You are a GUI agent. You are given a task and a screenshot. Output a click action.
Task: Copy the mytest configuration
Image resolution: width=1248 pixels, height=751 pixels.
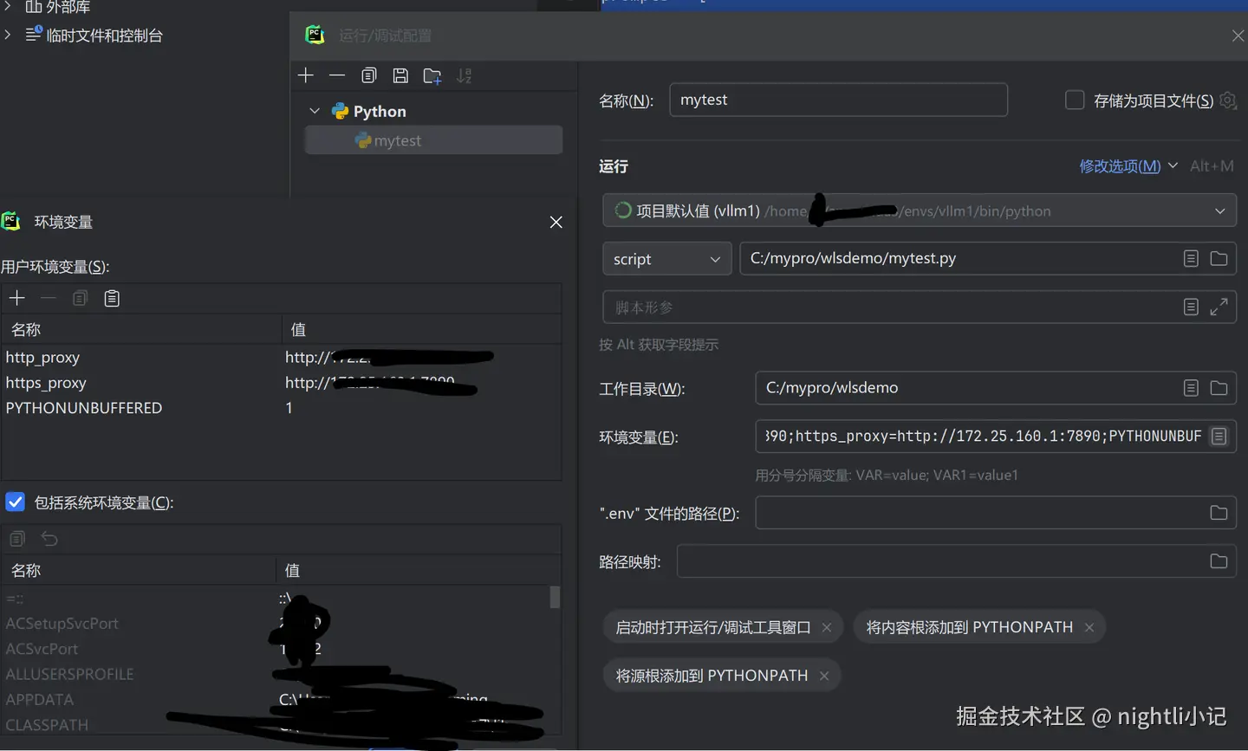(x=368, y=75)
